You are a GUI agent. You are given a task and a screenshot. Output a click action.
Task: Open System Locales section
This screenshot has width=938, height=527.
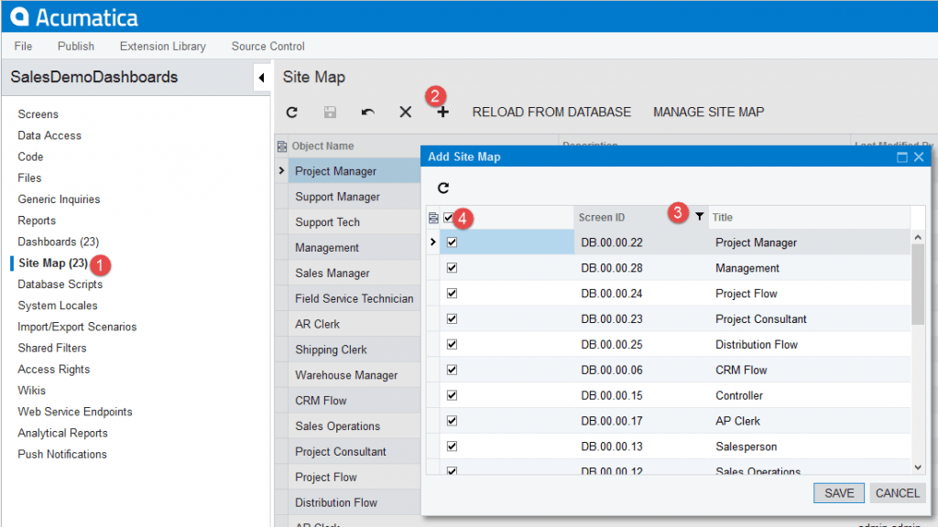coord(58,306)
